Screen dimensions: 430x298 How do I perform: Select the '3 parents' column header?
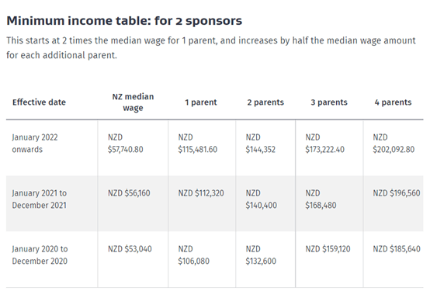(329, 102)
